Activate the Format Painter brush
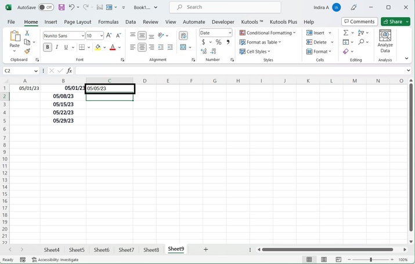The height and width of the screenshot is (264, 415). (27, 51)
